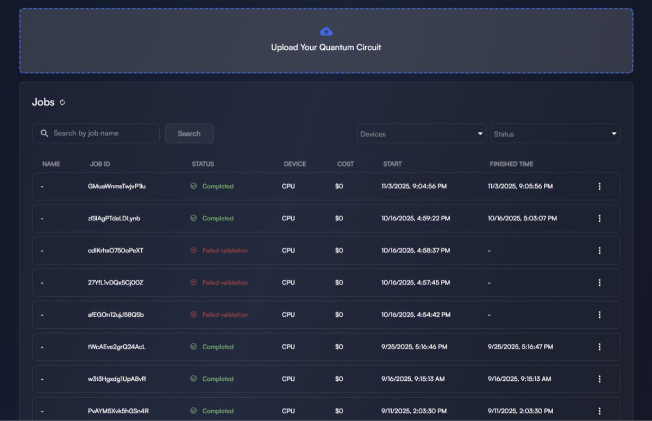Click start time 10/16/2025, 4:59:22 PM
652x421 pixels.
pyautogui.click(x=416, y=218)
